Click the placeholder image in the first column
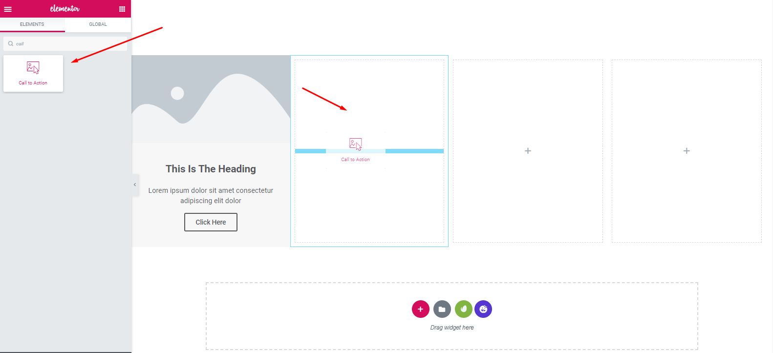 coord(211,99)
